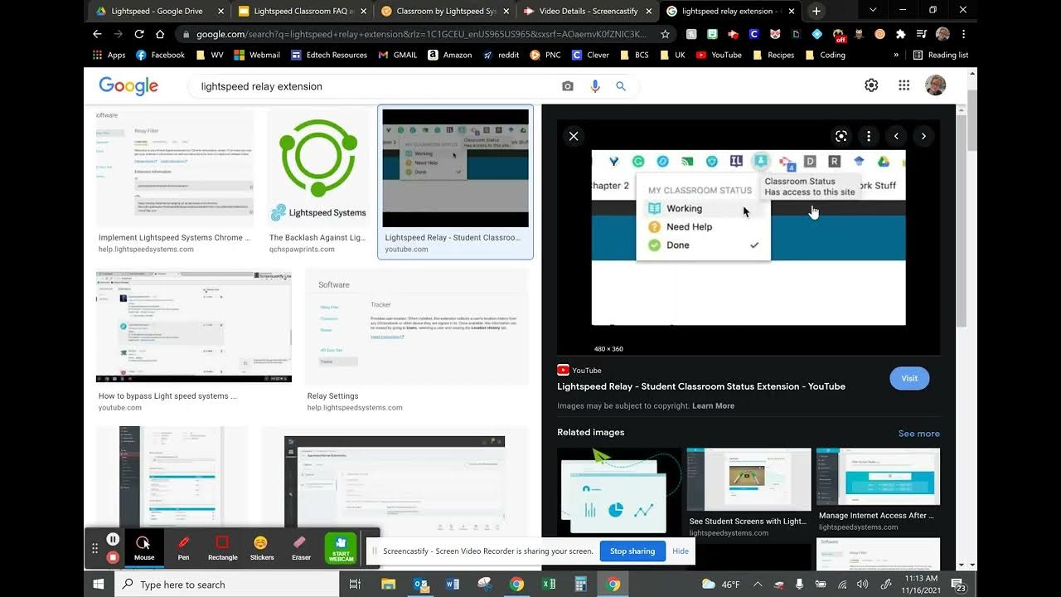
Task: Open the preview panel more options menu
Action: tap(868, 136)
